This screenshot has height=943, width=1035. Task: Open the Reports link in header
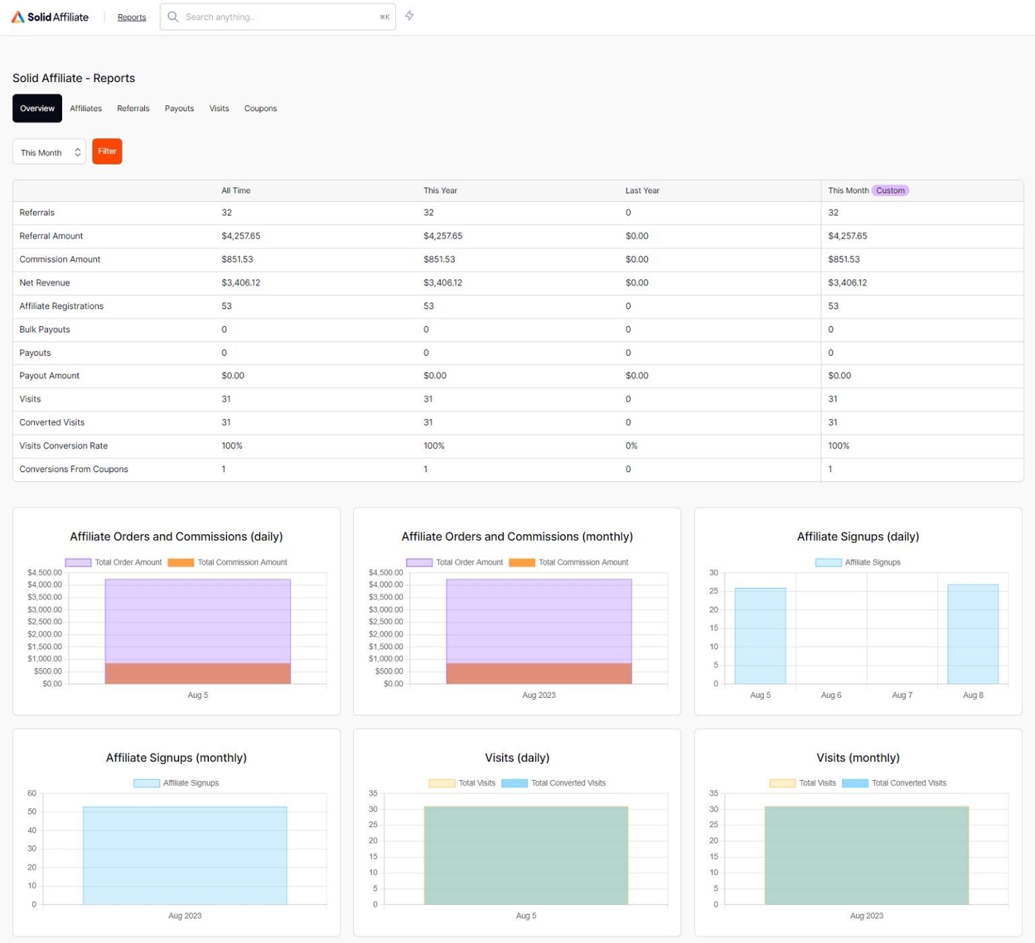point(131,18)
